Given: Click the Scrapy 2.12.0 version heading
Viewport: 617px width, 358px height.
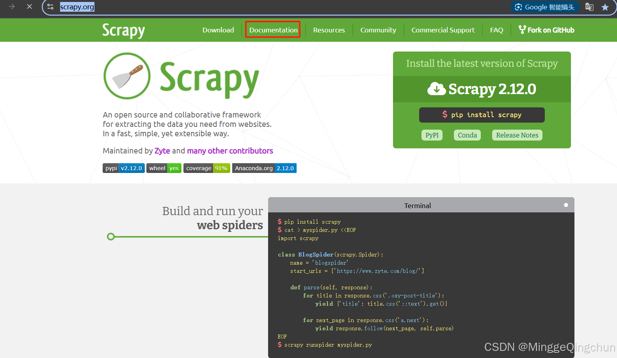Looking at the screenshot, I should point(492,89).
